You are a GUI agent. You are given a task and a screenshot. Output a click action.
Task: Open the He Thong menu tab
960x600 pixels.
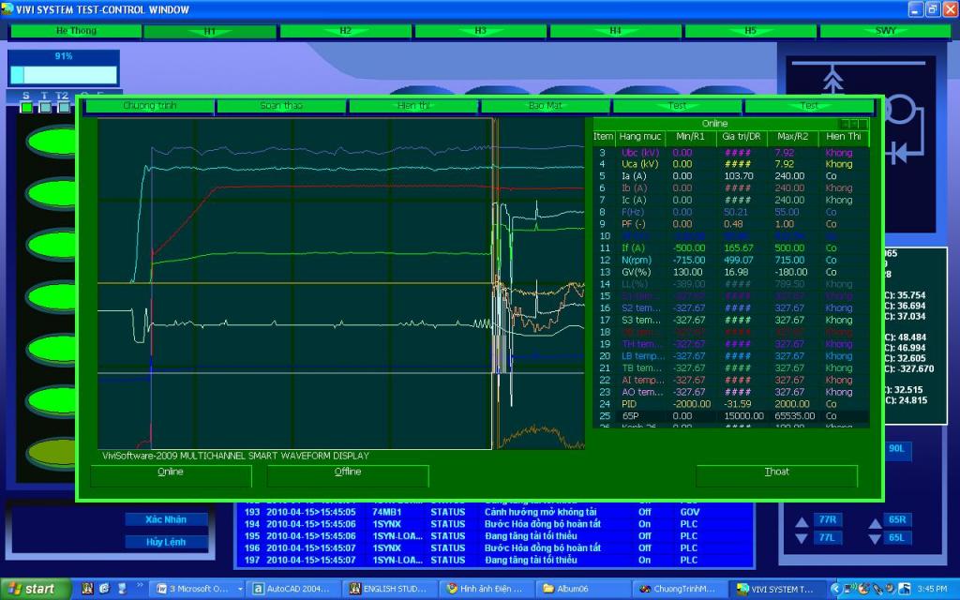tap(76, 31)
